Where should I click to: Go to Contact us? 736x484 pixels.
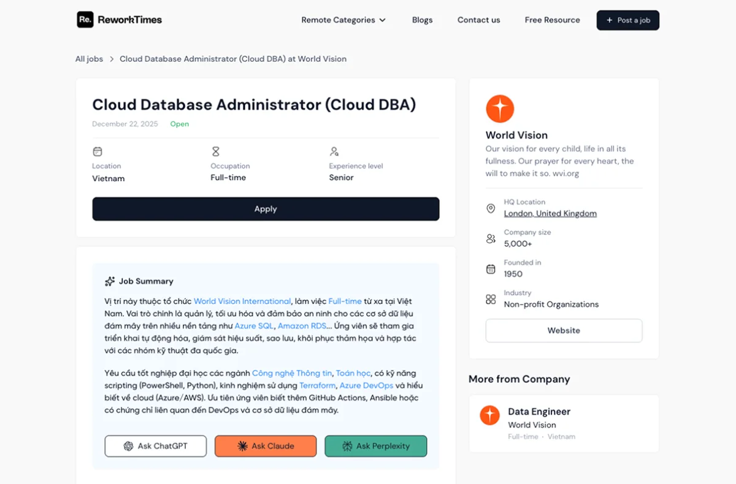[478, 20]
